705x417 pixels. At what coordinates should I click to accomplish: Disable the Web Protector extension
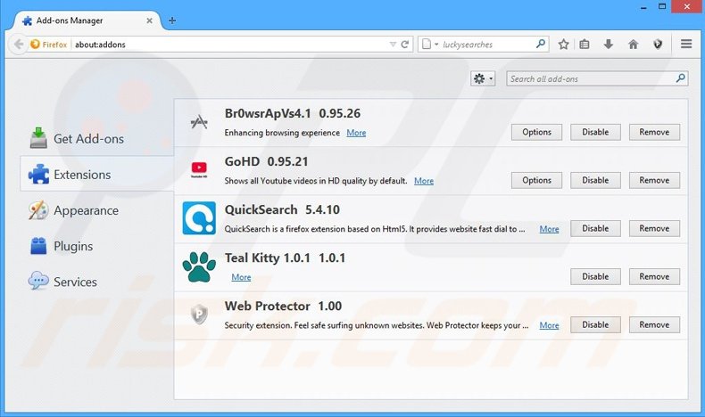click(595, 324)
